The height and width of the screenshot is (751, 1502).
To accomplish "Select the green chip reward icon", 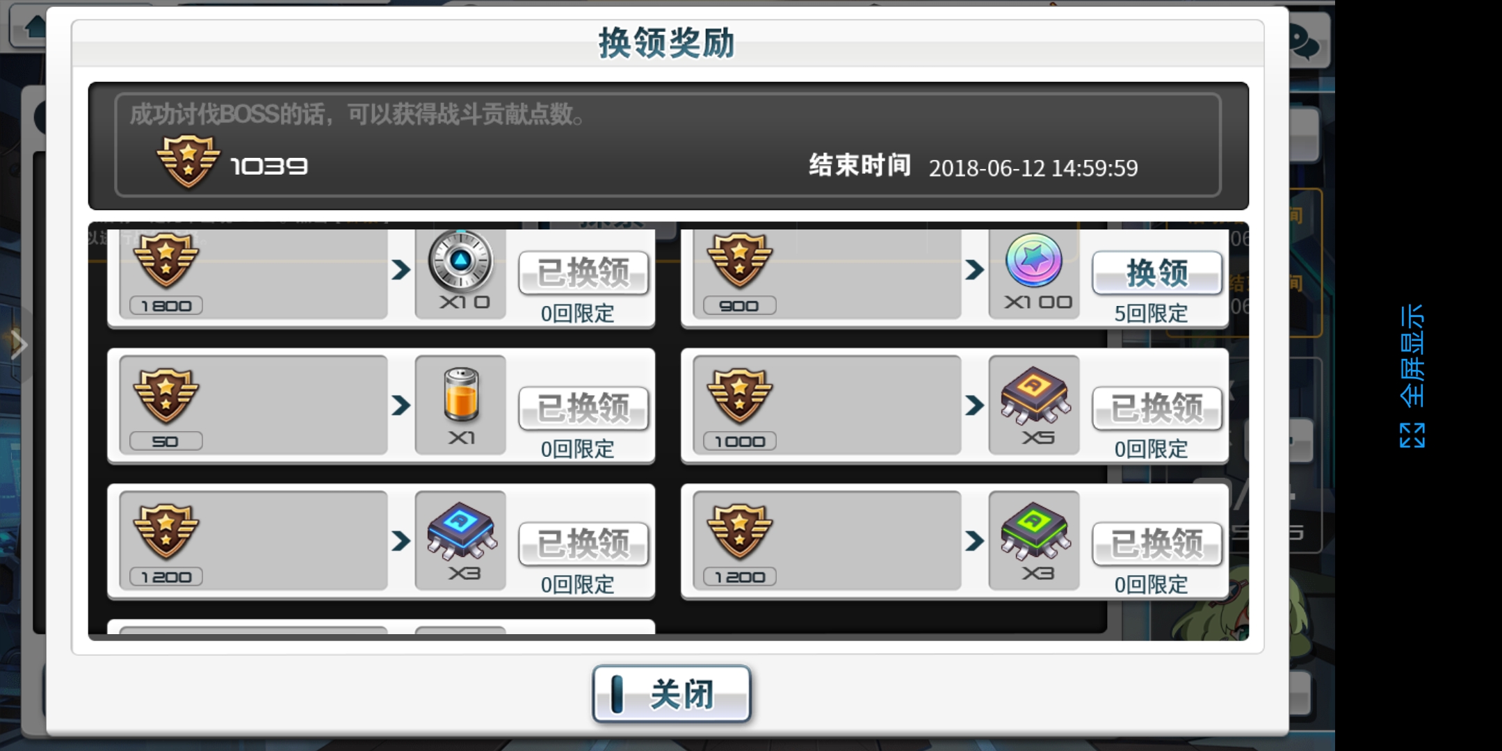I will pyautogui.click(x=1035, y=531).
